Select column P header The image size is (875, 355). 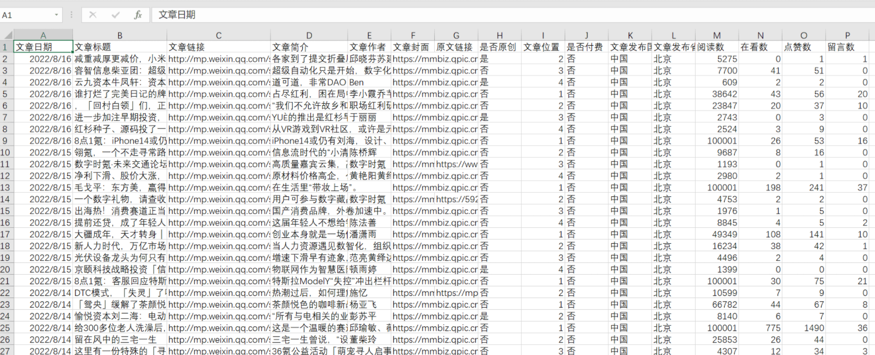[x=847, y=35]
